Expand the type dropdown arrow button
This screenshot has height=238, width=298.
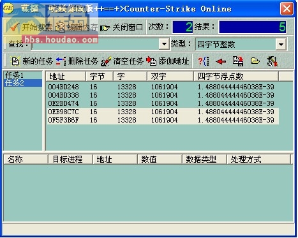[281, 45]
